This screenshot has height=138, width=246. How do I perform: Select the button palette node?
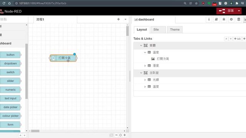click(x=10, y=55)
